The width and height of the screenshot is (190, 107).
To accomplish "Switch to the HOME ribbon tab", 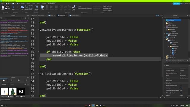I will pos(23,4).
